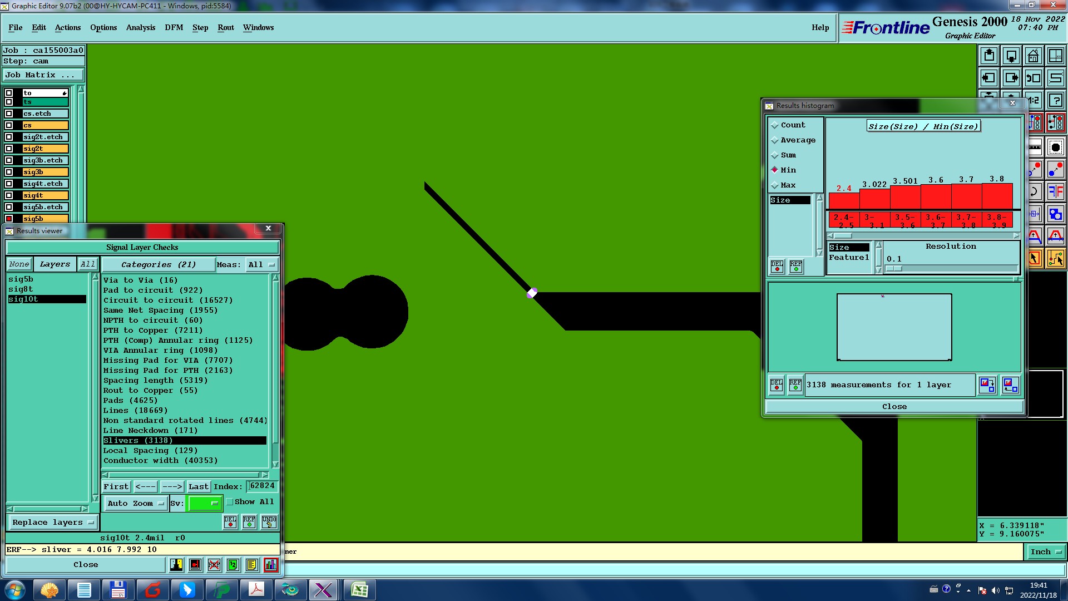Image resolution: width=1068 pixels, height=601 pixels.
Task: Click the histogram chart icon in Results viewer
Action: 271,565
